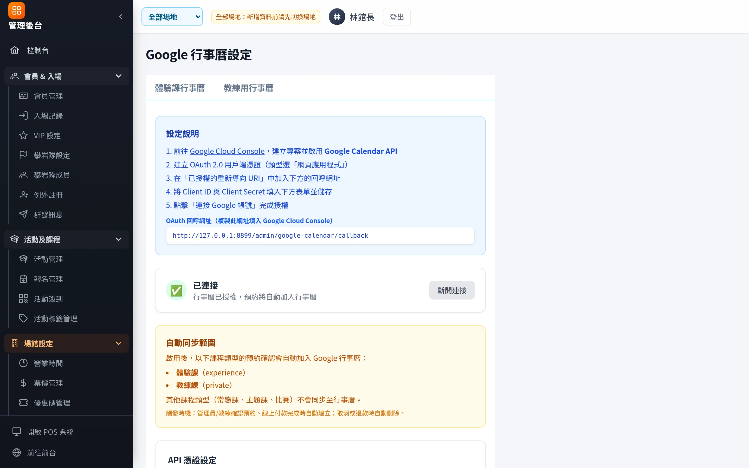Click the 報名管理 calendar icon

click(23, 279)
